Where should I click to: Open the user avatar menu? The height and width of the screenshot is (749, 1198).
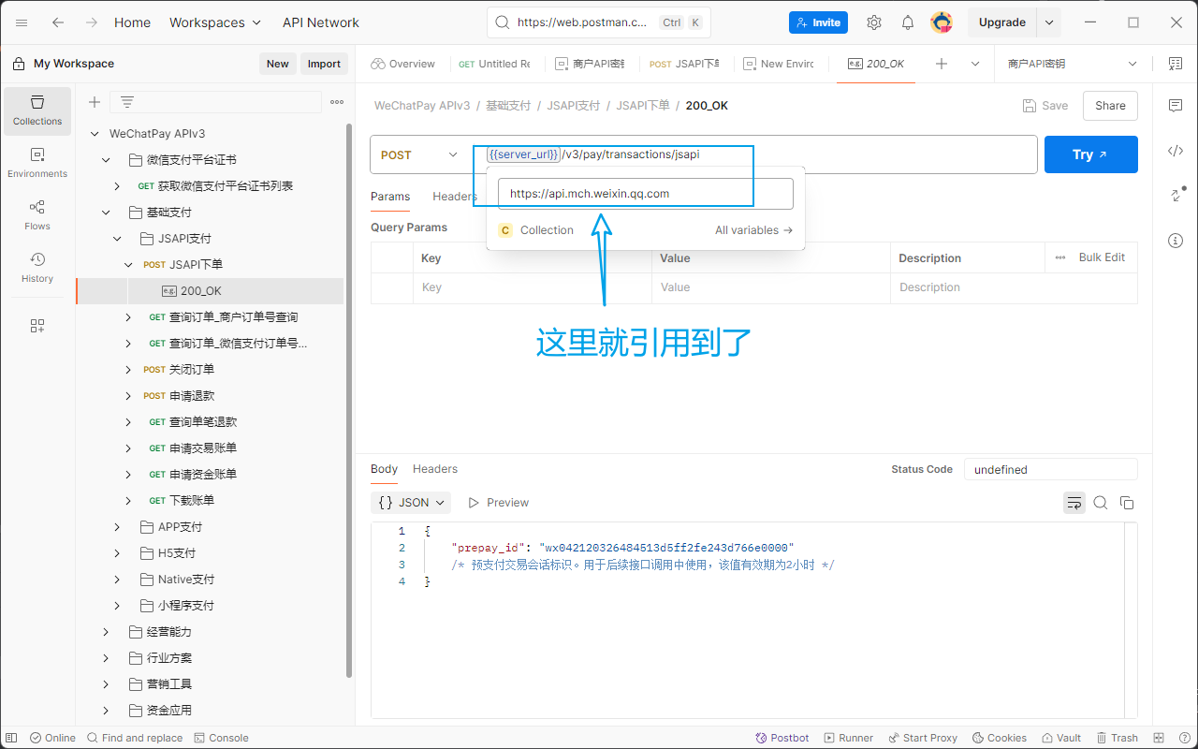click(x=942, y=22)
